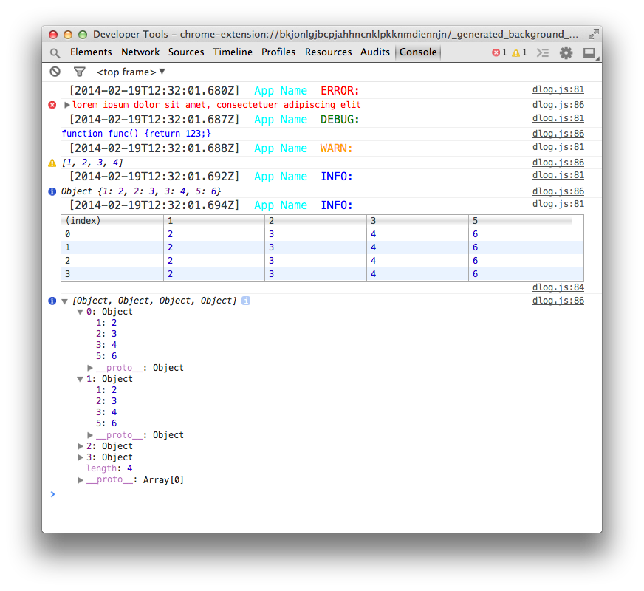This screenshot has width=644, height=591.
Task: Toggle the console filter funnel icon
Action: point(79,72)
